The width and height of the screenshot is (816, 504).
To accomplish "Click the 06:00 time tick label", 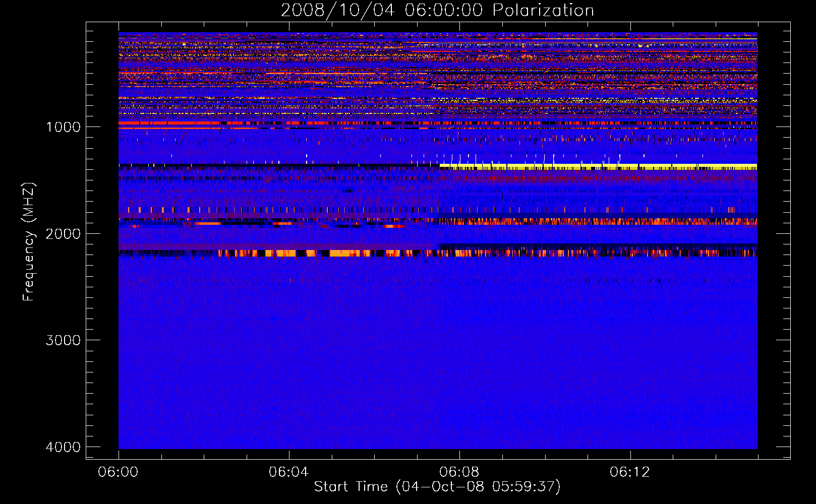I will point(119,472).
